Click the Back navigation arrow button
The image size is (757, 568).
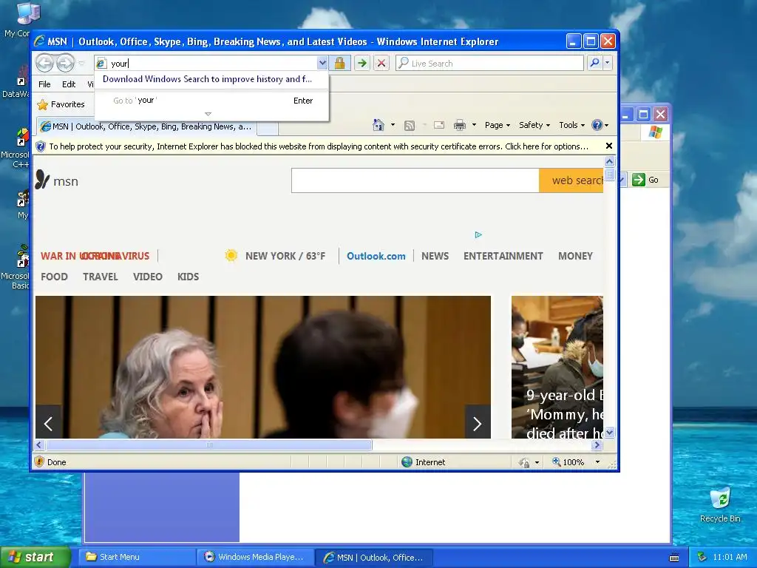click(x=44, y=63)
